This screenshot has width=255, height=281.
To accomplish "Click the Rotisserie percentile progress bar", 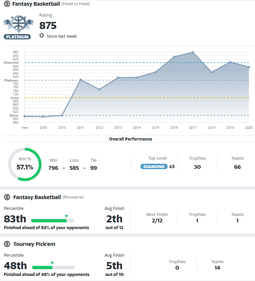I will click(52, 221).
